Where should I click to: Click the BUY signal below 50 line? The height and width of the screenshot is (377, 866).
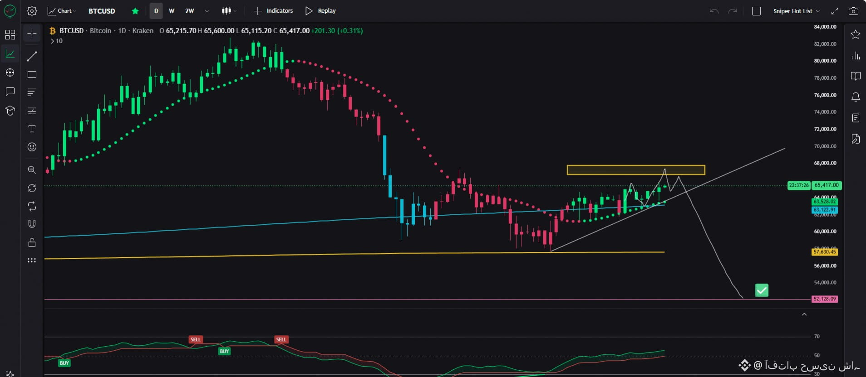(x=64, y=363)
